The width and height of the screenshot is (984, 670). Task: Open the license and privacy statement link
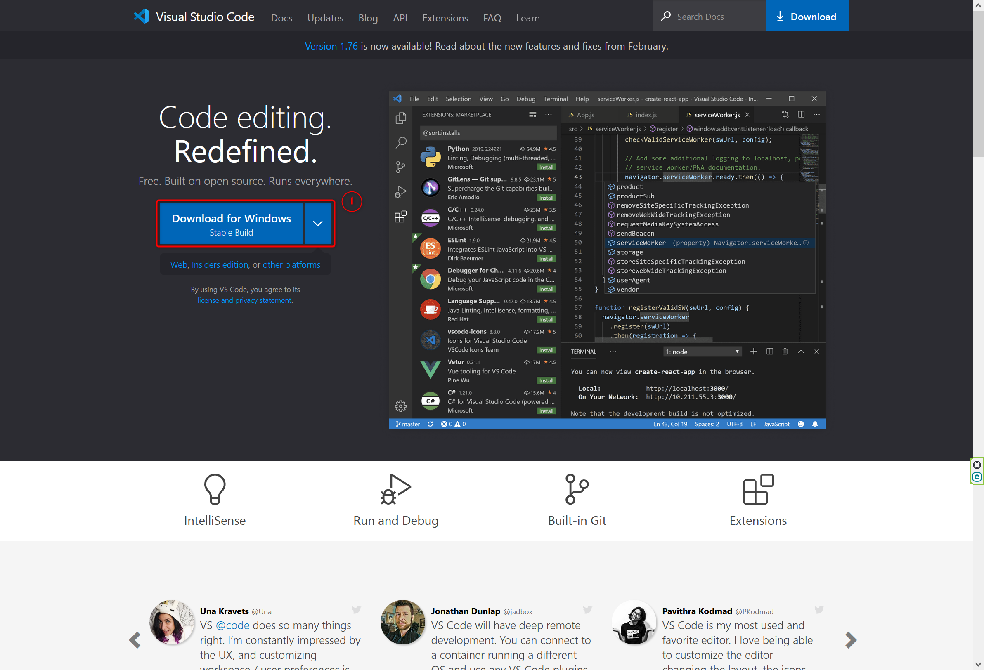tap(245, 300)
